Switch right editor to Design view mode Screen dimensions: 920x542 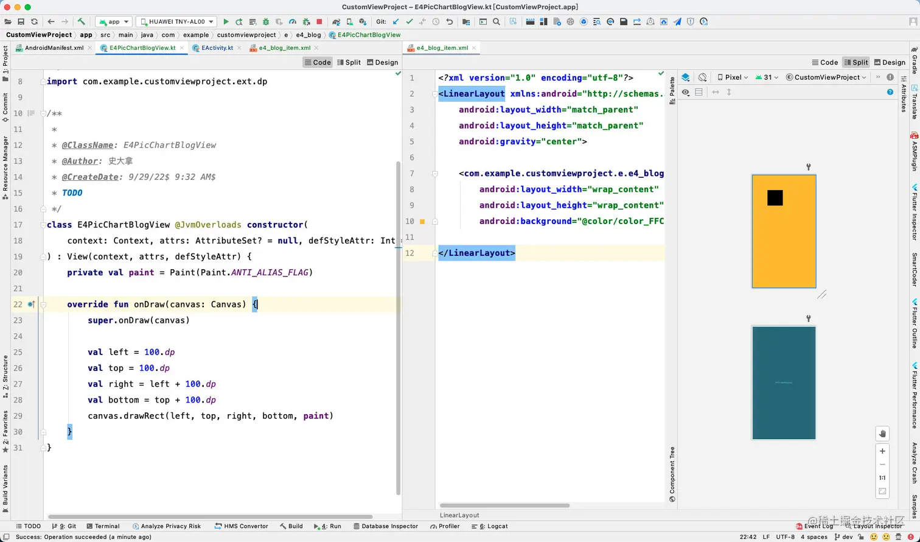click(889, 62)
